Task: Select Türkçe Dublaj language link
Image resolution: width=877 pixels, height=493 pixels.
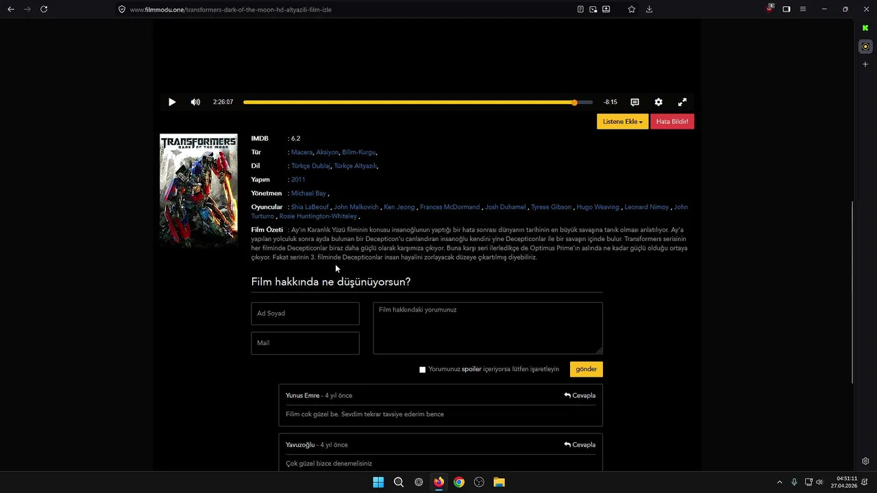Action: tap(310, 166)
